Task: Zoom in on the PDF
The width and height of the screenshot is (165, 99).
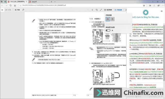Action: (92, 10)
